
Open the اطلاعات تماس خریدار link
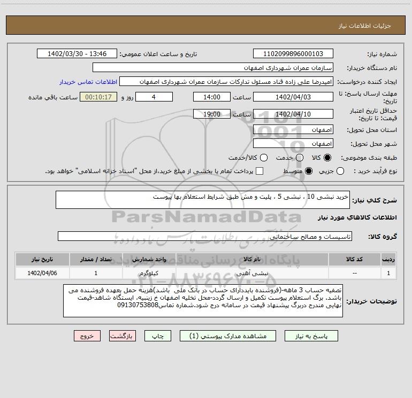point(88,82)
